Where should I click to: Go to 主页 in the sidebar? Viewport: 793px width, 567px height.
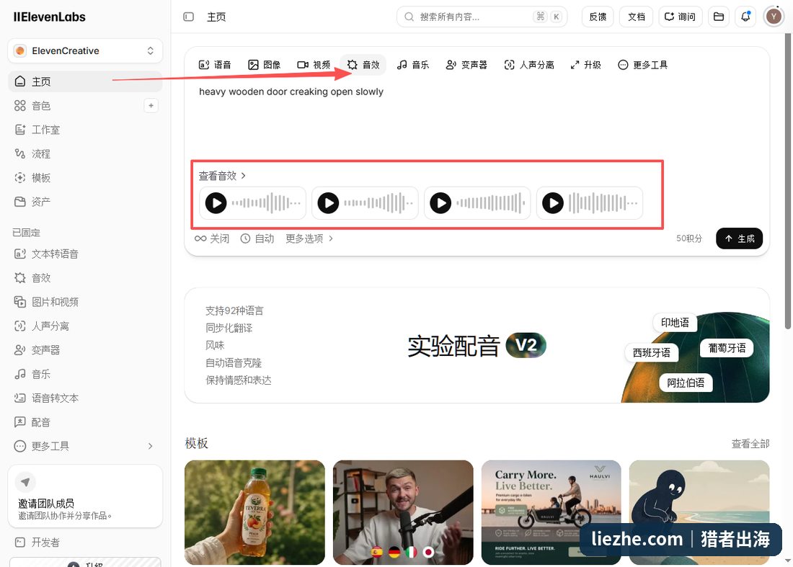(x=85, y=81)
